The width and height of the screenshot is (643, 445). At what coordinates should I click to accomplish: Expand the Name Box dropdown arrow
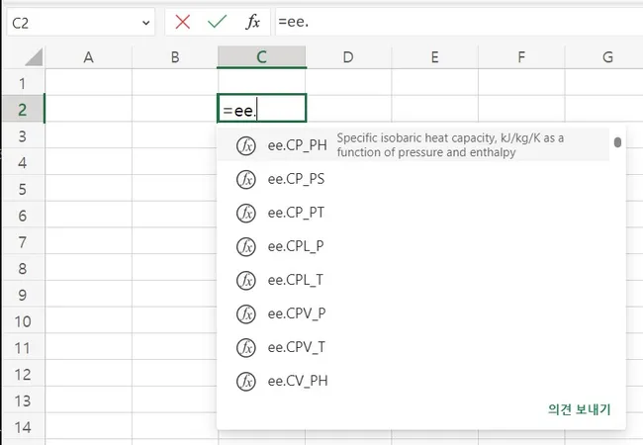(145, 22)
